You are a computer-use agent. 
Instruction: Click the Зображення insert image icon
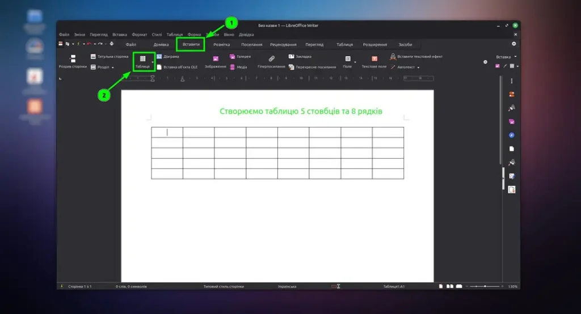pyautogui.click(x=216, y=58)
